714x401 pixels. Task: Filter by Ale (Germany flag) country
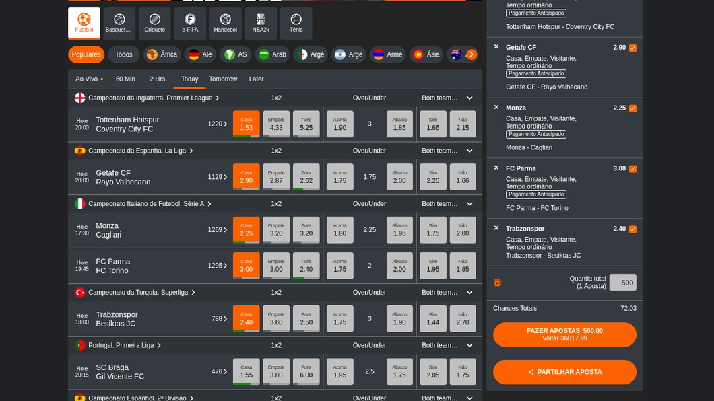pos(200,54)
